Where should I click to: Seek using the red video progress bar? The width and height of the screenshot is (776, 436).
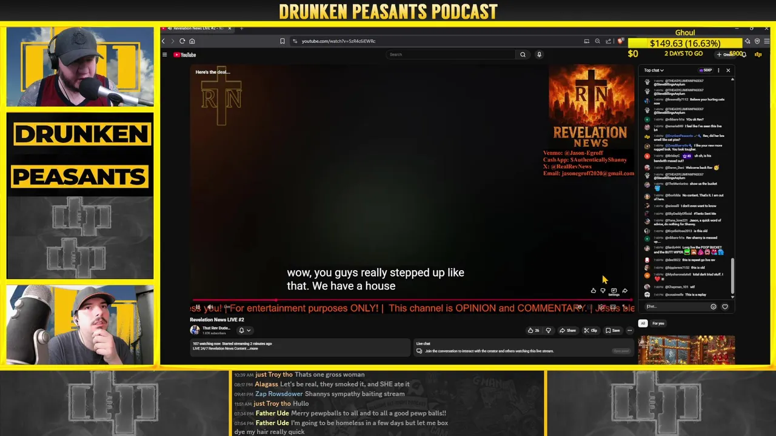[412, 300]
